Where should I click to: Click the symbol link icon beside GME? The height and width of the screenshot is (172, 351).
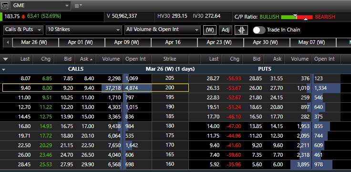click(5, 5)
